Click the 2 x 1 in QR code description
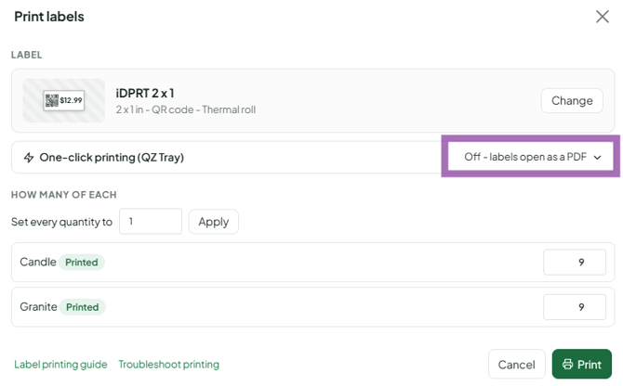623x386 pixels. 186,109
